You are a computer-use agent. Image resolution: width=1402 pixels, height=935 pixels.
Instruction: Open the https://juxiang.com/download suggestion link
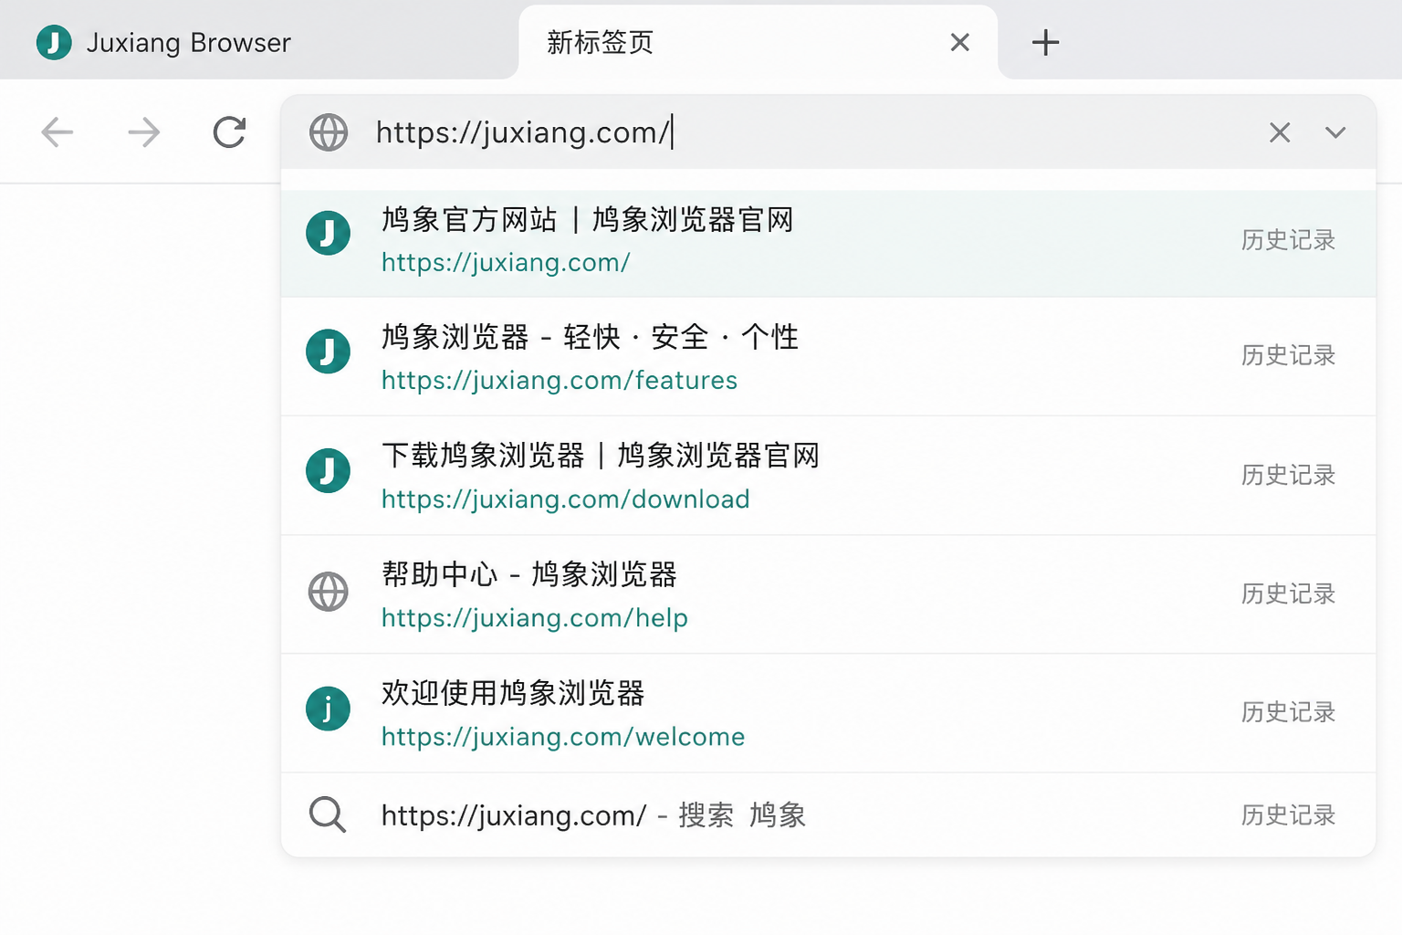pyautogui.click(x=566, y=499)
